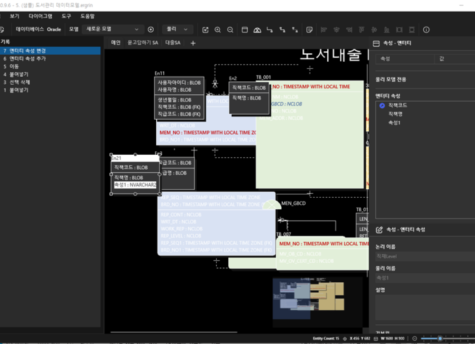The image size is (475, 344).
Task: Switch to the 메인 diagram tab
Action: (x=116, y=43)
